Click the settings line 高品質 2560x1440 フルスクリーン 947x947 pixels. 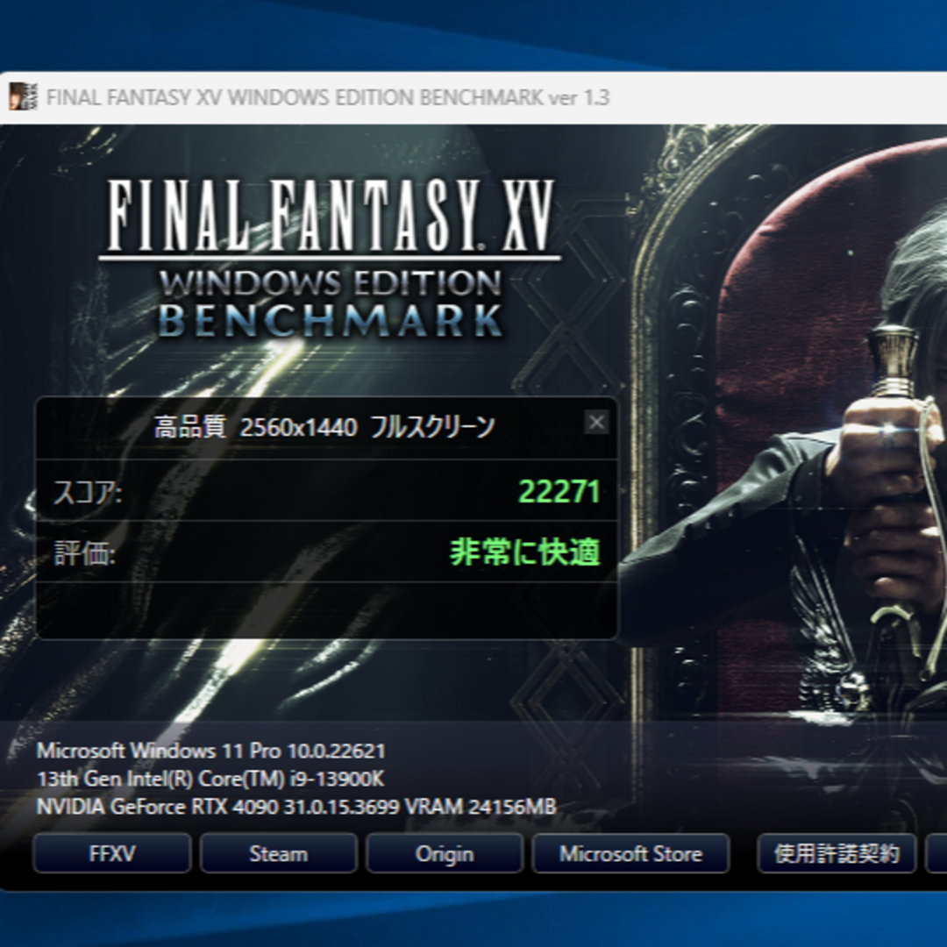324,427
